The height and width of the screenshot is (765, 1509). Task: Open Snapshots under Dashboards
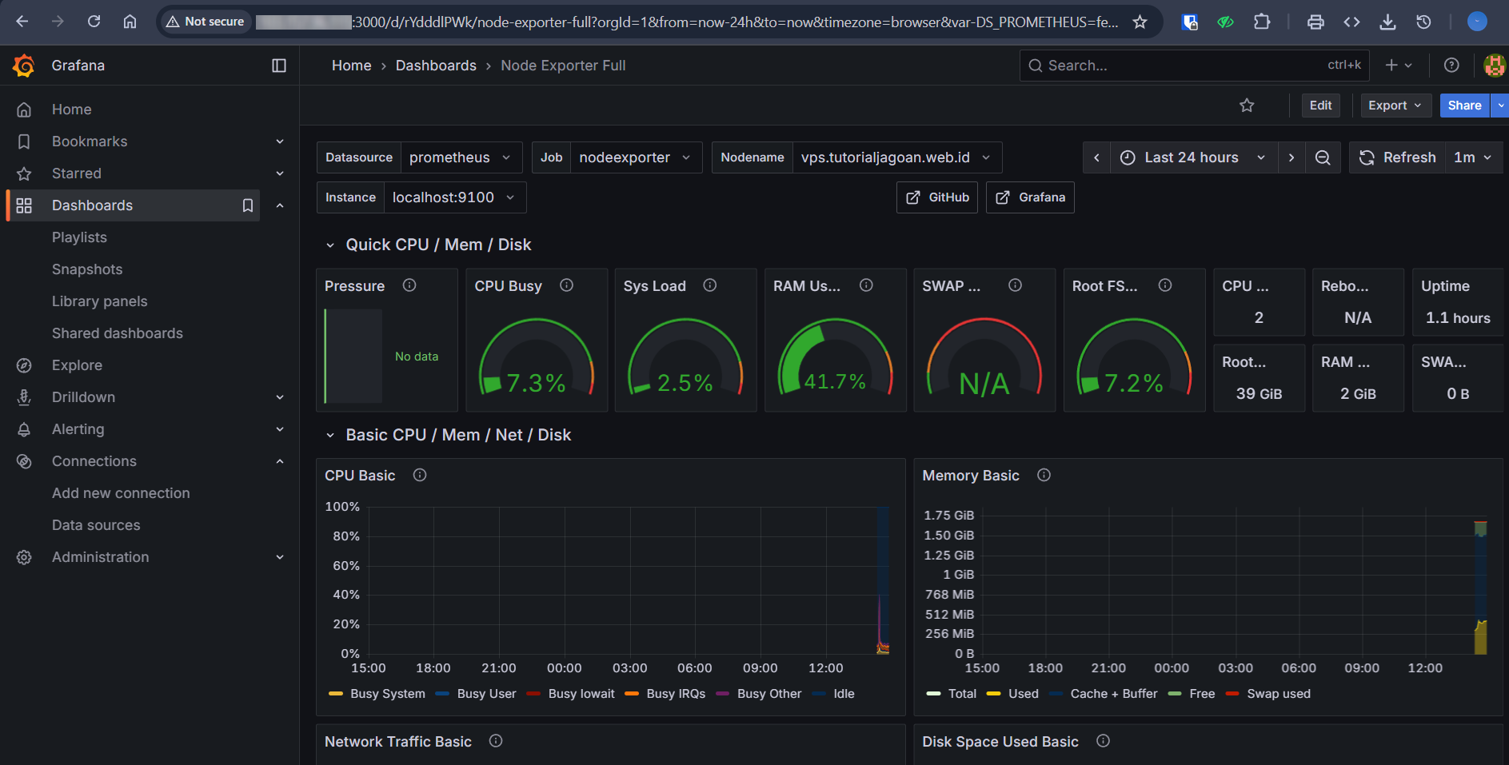[87, 269]
